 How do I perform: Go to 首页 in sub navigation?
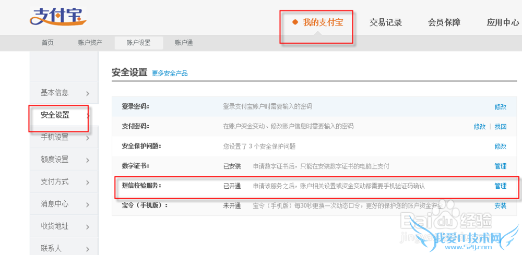coord(48,43)
